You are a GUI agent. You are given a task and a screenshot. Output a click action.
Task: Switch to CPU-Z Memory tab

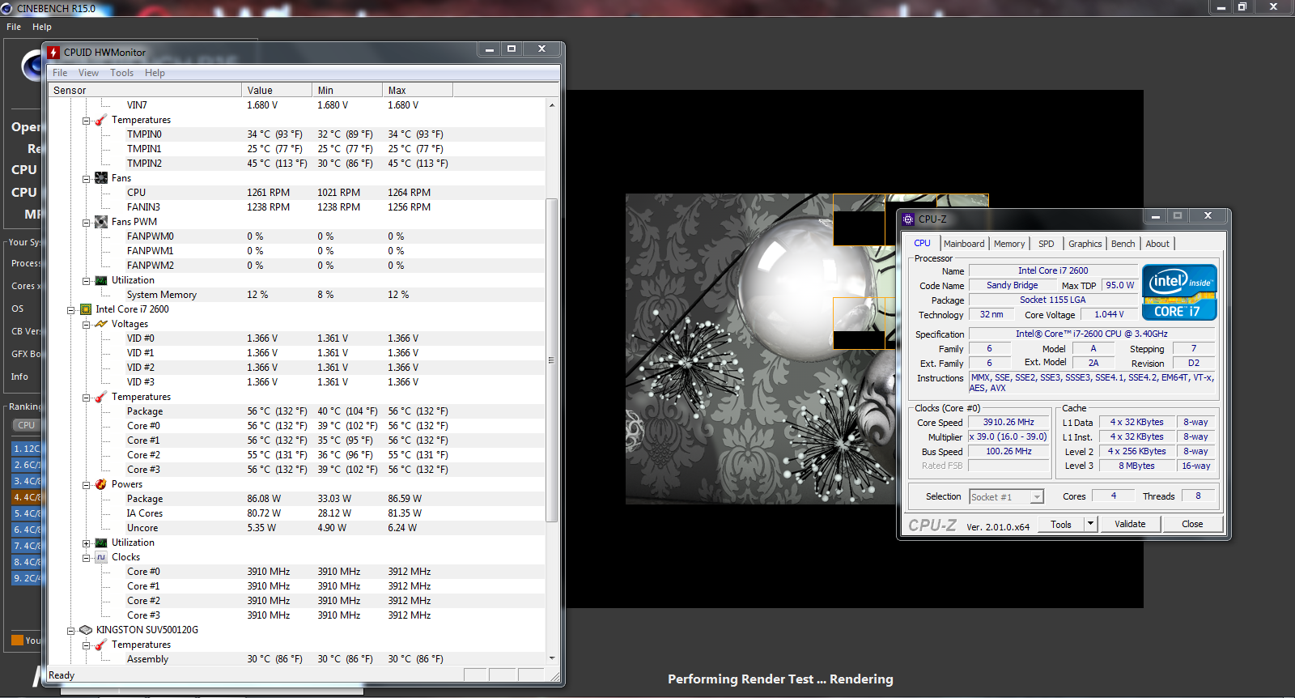(1009, 244)
